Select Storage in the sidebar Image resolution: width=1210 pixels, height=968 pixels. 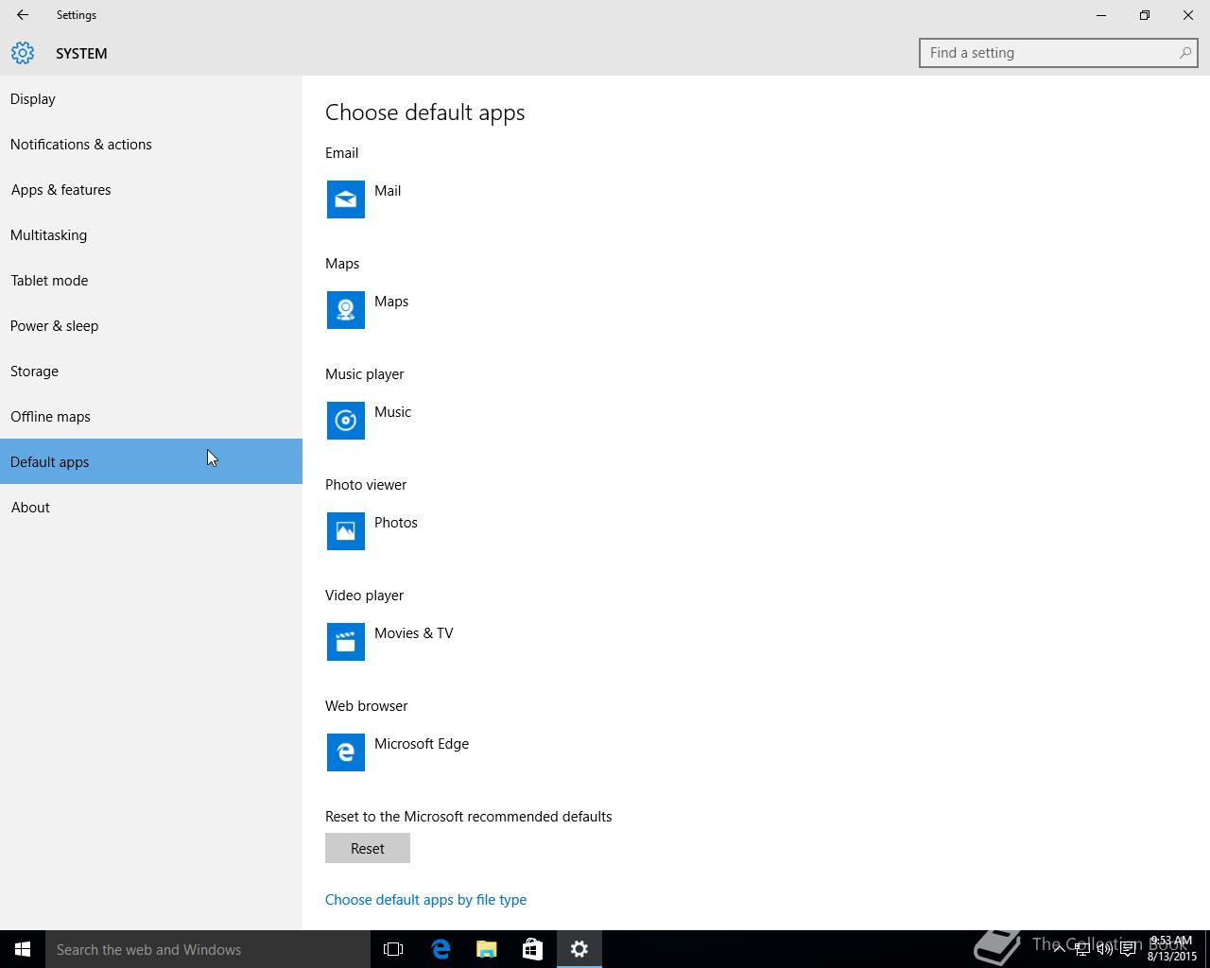(x=151, y=371)
